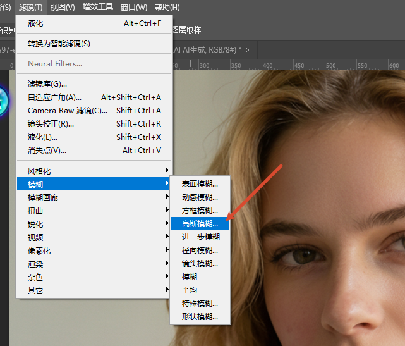
Task: Select 特殊模糊... smart blur
Action: [200, 303]
